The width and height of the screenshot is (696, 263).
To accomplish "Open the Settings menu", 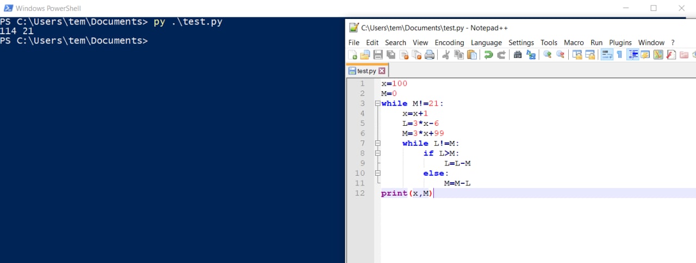I will point(521,42).
